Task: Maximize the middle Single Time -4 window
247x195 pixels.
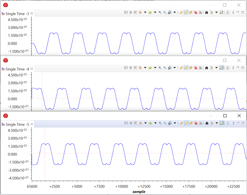Action: coord(225,60)
